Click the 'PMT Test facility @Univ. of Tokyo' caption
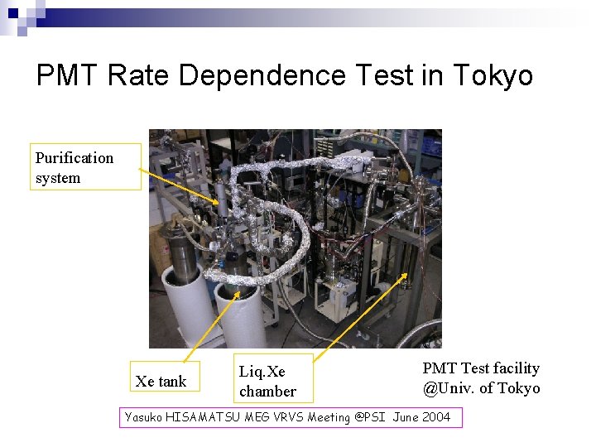596x447 pixels. click(481, 378)
